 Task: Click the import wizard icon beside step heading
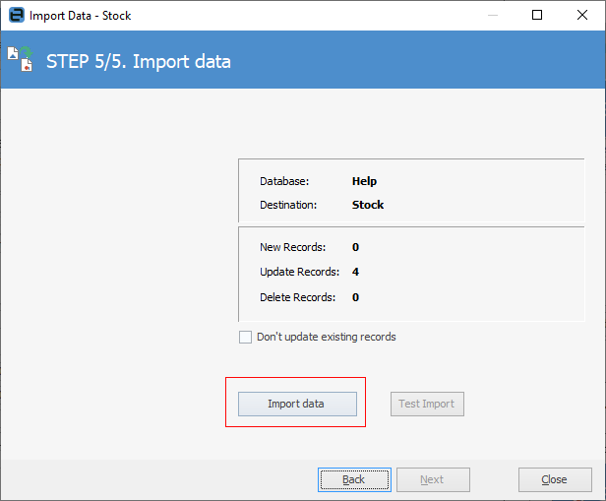21,60
